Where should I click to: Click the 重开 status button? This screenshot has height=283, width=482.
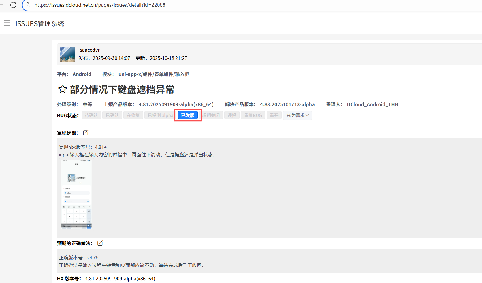[x=274, y=115]
